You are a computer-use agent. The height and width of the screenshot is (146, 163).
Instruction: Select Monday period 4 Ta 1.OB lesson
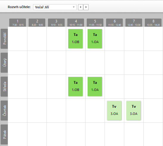(75, 39)
